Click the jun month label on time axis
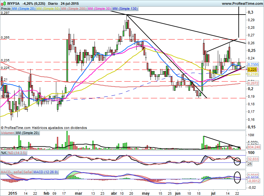 tap(178, 193)
